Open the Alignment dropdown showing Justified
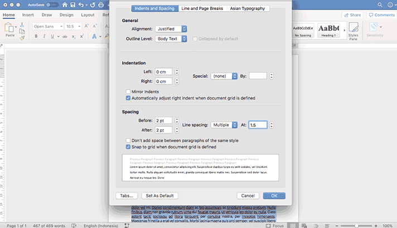Viewport: 397px width, 228px height. 171,29
